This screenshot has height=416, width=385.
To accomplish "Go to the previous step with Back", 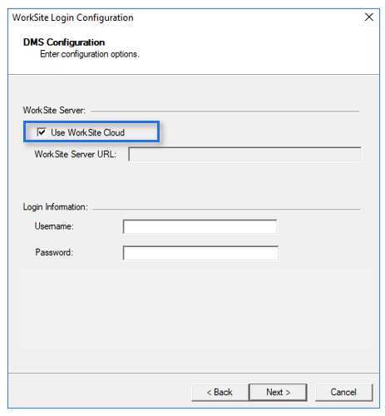I will (x=220, y=392).
